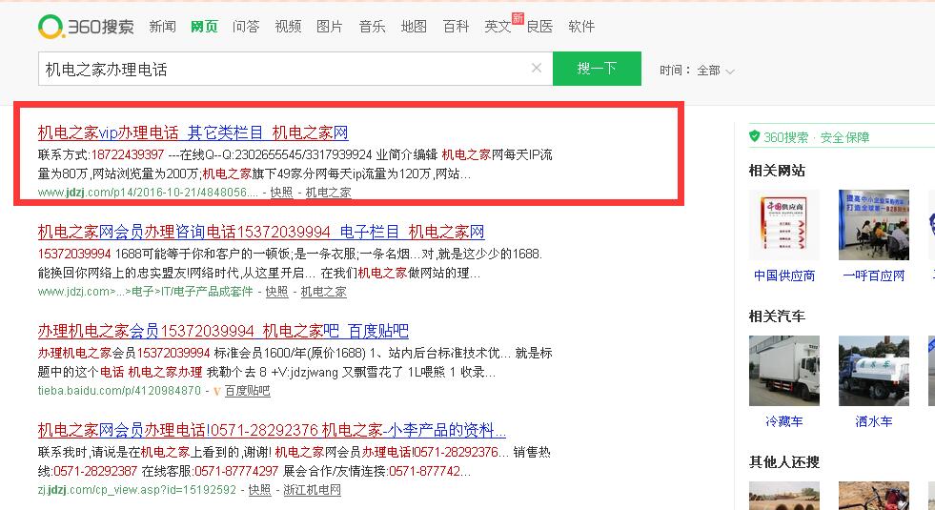
Task: Open the 地图 tab
Action: [414, 27]
